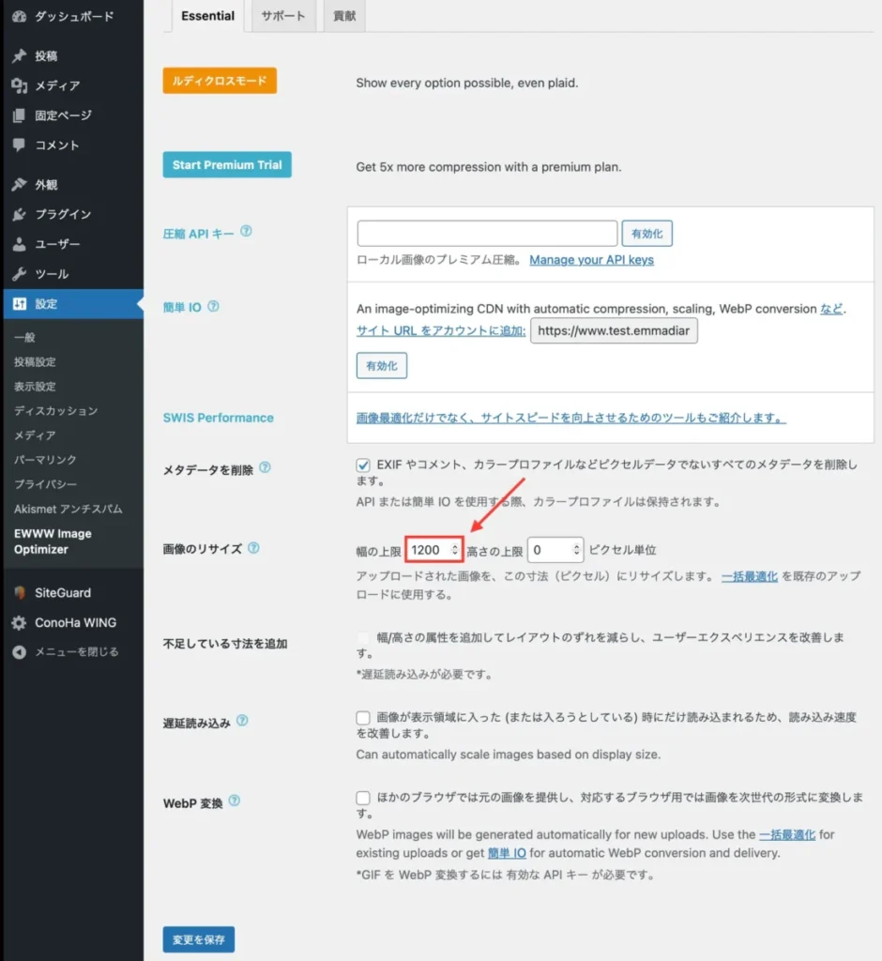Open 一括最適化 link in WebP description
This screenshot has width=882, height=961.
(x=787, y=834)
